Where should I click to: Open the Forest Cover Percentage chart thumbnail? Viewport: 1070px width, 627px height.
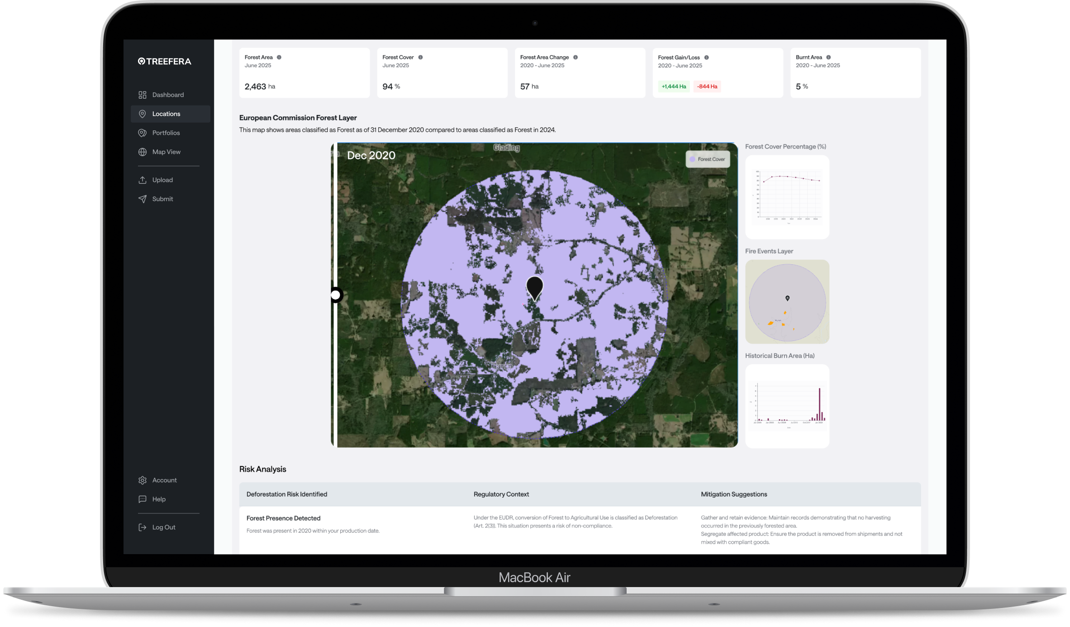click(787, 197)
